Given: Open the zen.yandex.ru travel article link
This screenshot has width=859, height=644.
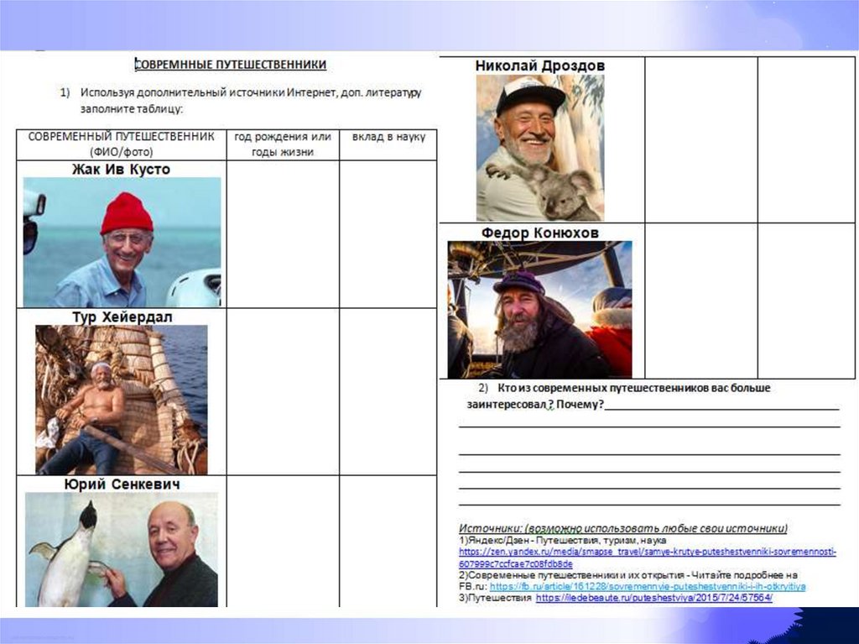Looking at the screenshot, I should pos(648,558).
